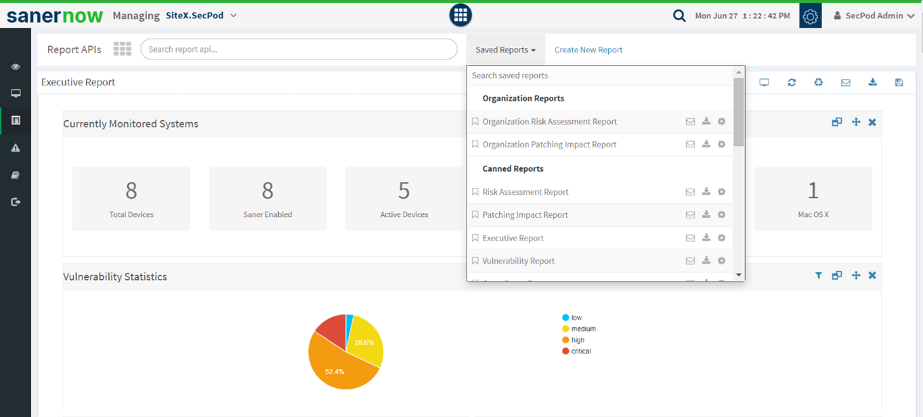Click move handle on Currently Monitored Systems
Viewport: 923px width, 417px height.
pos(856,122)
